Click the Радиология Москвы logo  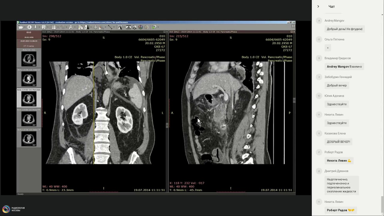click(13, 209)
